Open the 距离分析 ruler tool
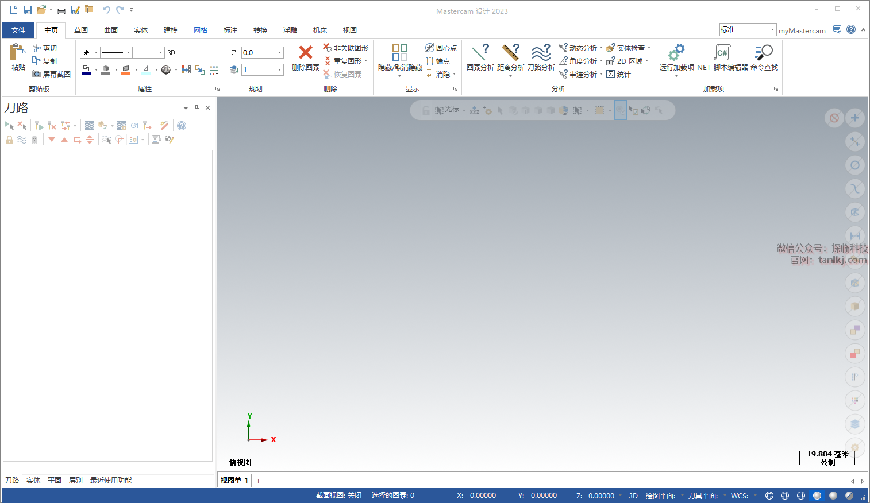The height and width of the screenshot is (503, 870). tap(511, 52)
